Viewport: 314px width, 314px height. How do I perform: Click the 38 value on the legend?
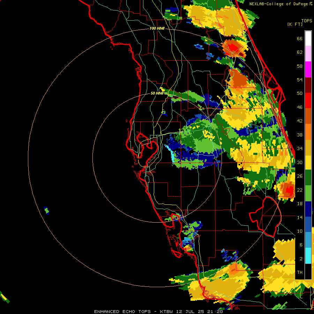tap(300, 135)
